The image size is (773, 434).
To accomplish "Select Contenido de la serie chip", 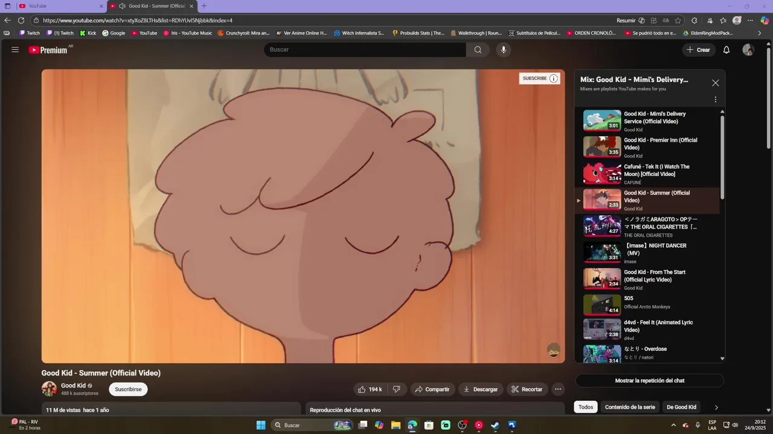I will [x=630, y=407].
